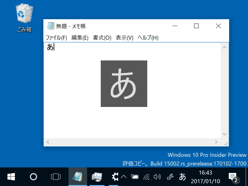Click the Wi-Fi network icon
The width and height of the screenshot is (248, 186).
tap(146, 177)
